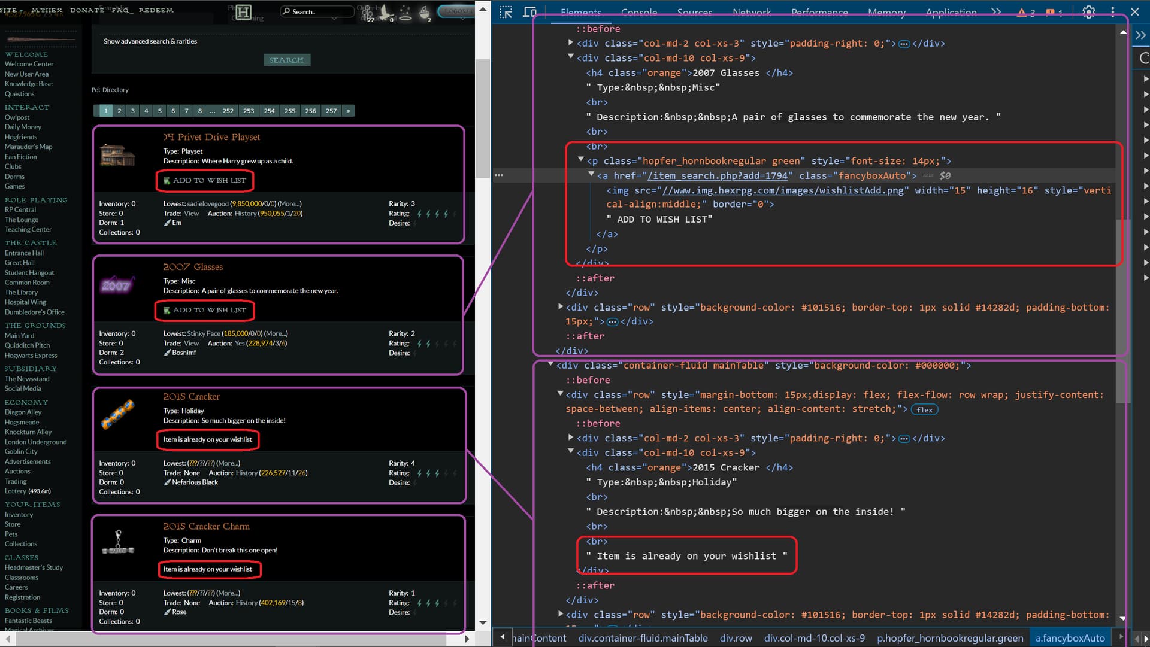Image resolution: width=1150 pixels, height=647 pixels.
Task: Collapse the p hopfer_hornbookregular green node
Action: pos(580,160)
